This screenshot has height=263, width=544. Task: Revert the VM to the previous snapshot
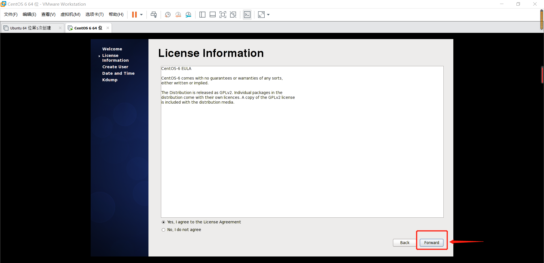178,15
